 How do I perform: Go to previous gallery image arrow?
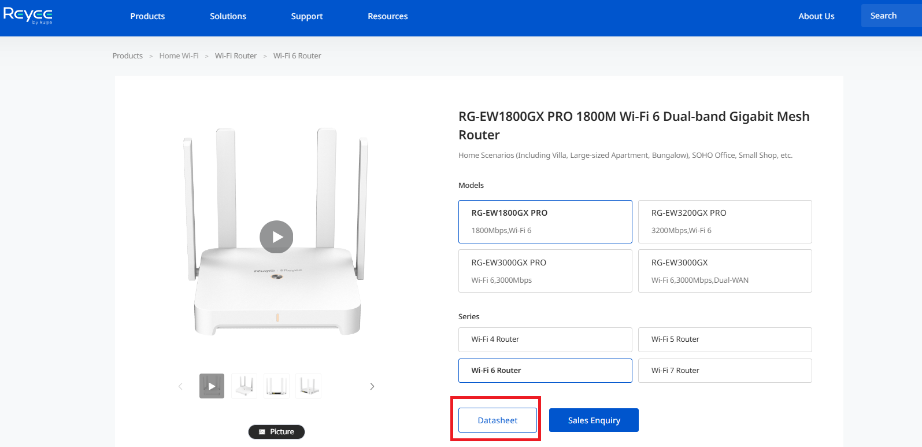[180, 386]
